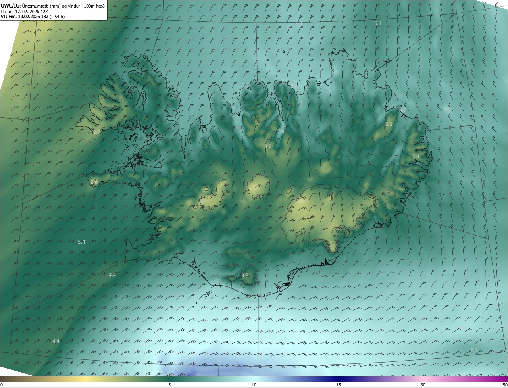Click the "30" tick on the color scale

tap(423, 385)
